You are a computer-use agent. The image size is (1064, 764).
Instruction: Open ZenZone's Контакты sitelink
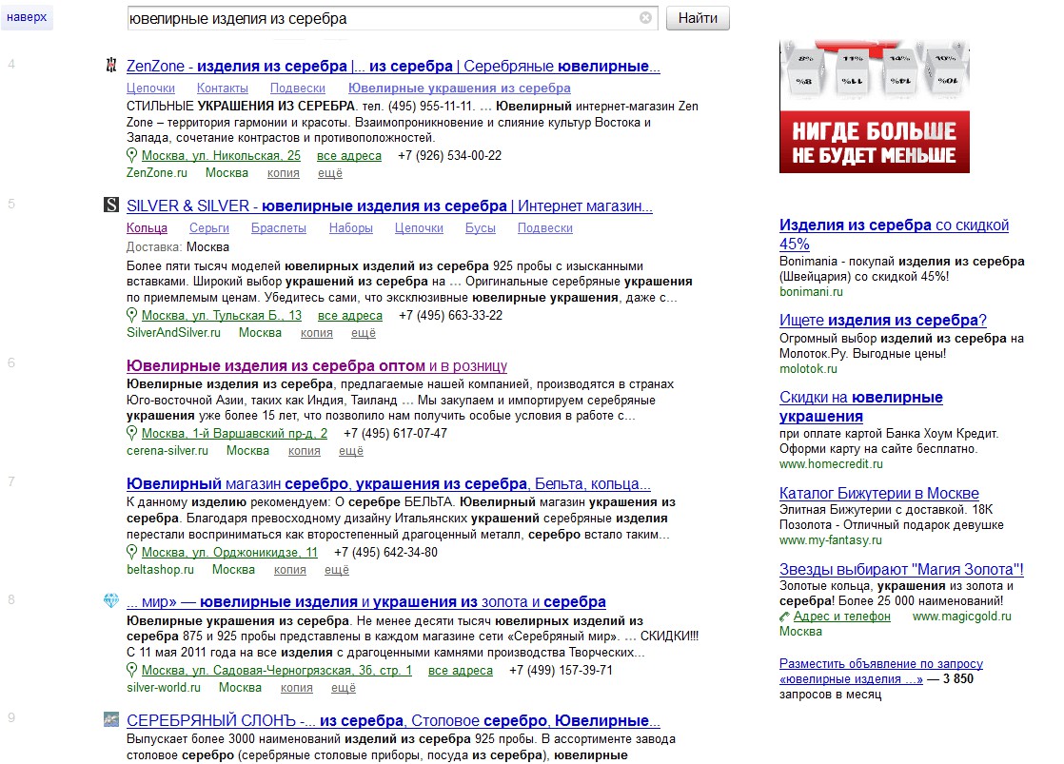pos(223,88)
